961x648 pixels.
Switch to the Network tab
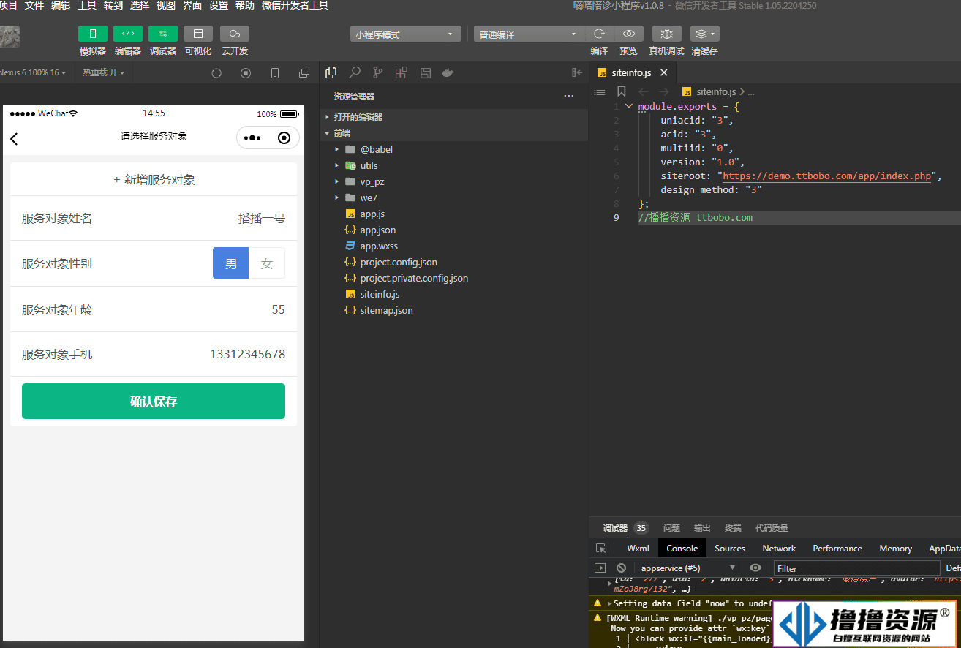click(x=779, y=548)
